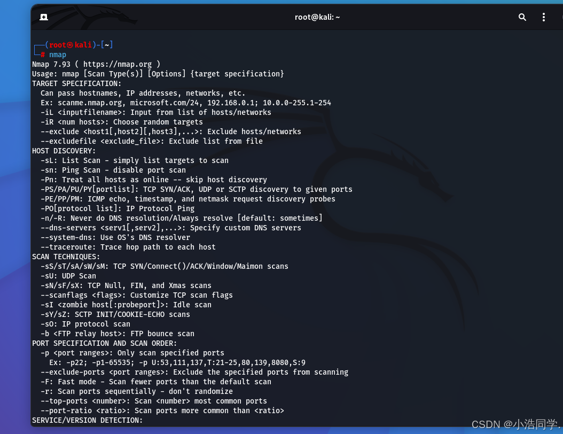Click the -r Scan ports sequentially line
563x434 pixels.
(x=137, y=392)
